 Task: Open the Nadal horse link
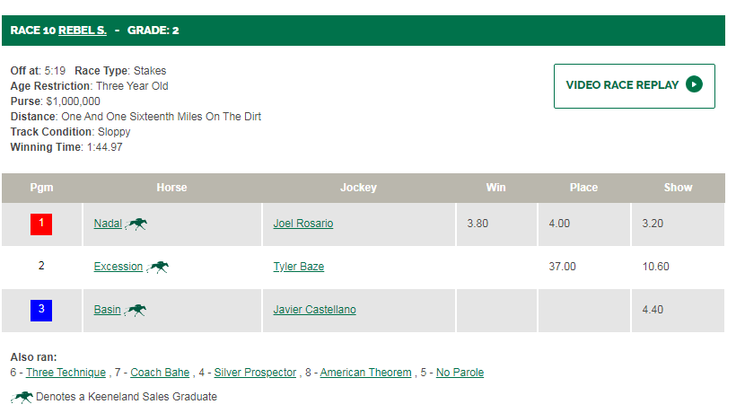(108, 224)
